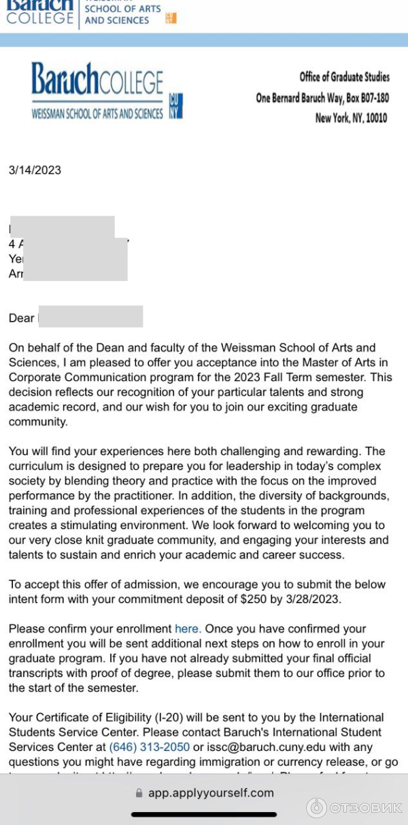The width and height of the screenshot is (408, 825).
Task: Click 'Office of Graduate Studies' heading text
Action: (345, 77)
